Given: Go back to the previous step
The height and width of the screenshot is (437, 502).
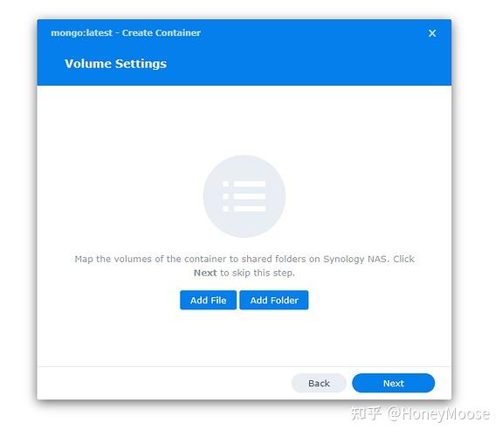Looking at the screenshot, I should coord(319,383).
